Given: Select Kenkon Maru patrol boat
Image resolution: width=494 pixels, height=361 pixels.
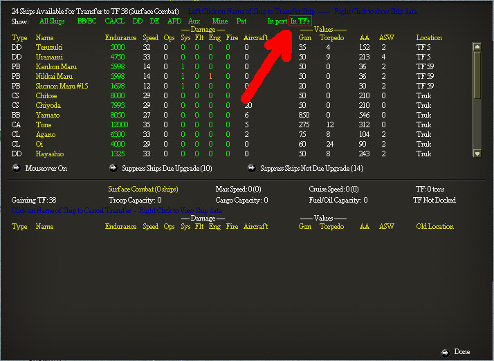Looking at the screenshot, I should point(56,67).
